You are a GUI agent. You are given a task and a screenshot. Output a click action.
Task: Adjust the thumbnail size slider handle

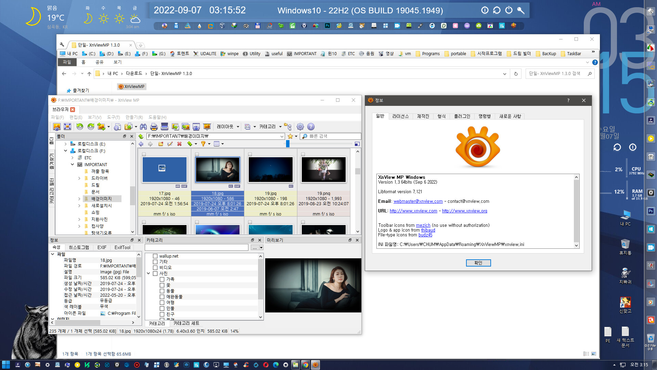pyautogui.click(x=288, y=144)
